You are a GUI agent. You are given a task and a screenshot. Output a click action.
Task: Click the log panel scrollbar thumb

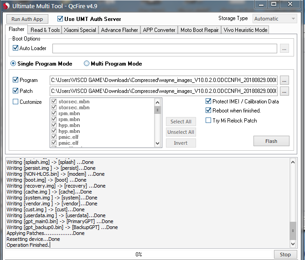[293, 231]
